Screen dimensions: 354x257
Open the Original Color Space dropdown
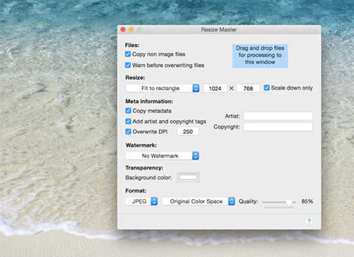click(199, 201)
